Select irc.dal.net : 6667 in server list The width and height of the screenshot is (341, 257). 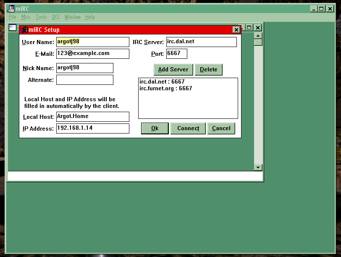coord(162,81)
